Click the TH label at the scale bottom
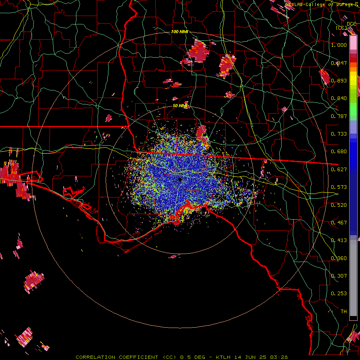360x360 pixels. click(344, 312)
